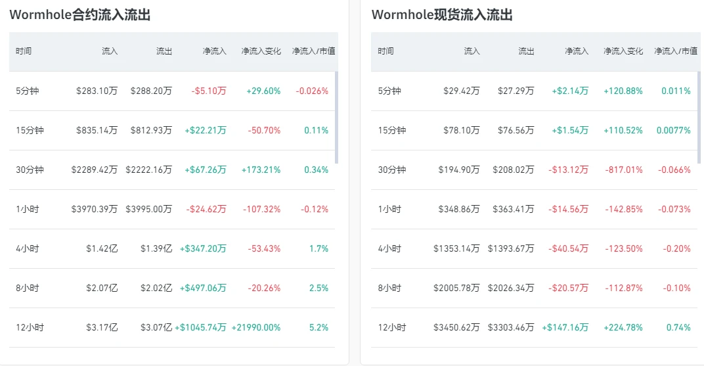Click the -$5.10万 net inflow value
The width and height of the screenshot is (704, 366).
coord(209,91)
